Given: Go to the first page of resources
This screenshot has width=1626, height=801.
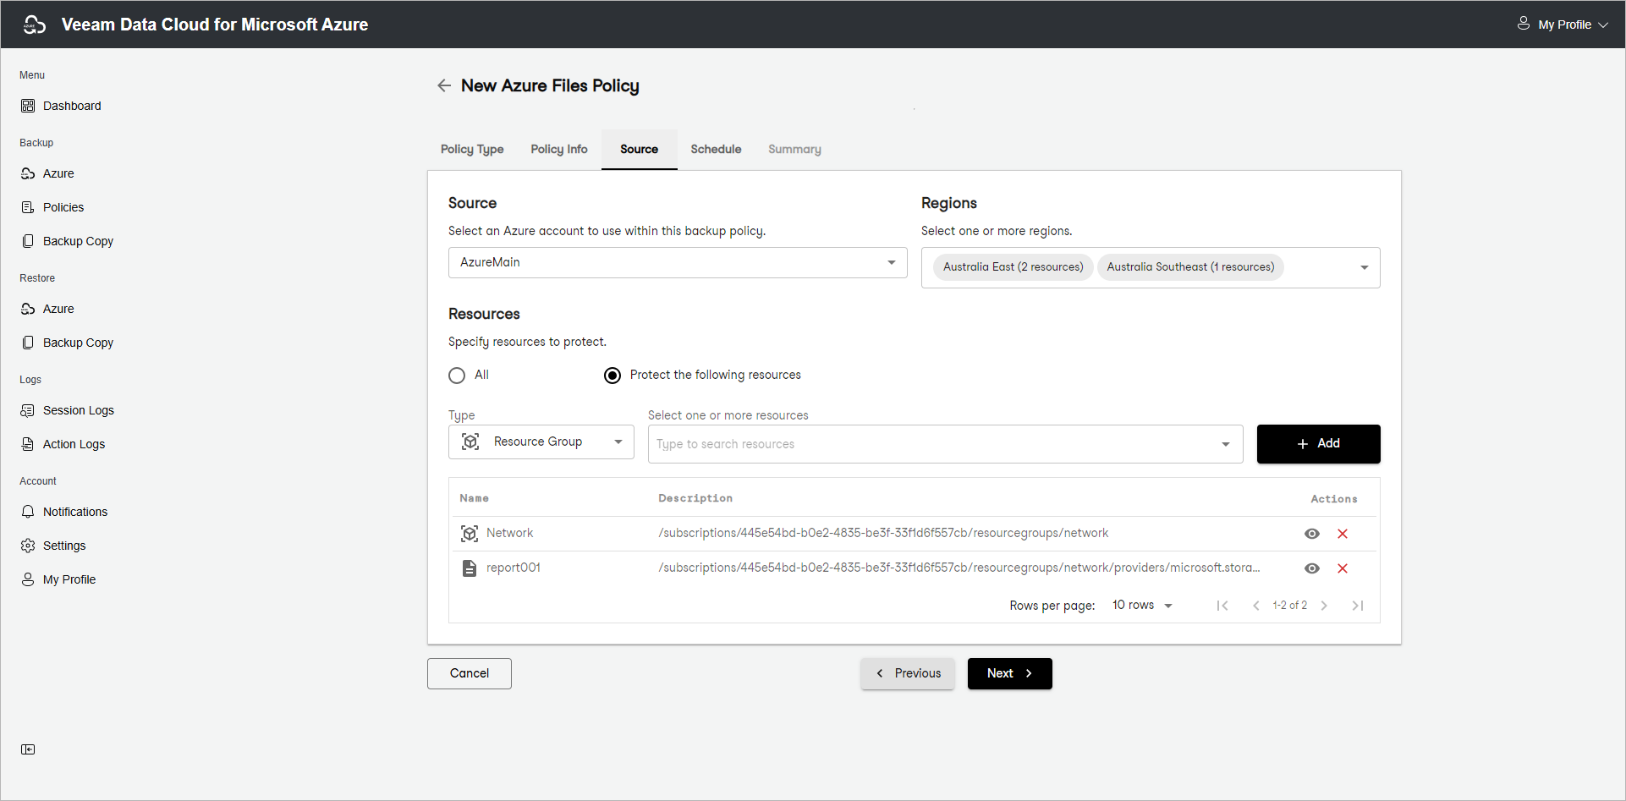Looking at the screenshot, I should coord(1222,606).
